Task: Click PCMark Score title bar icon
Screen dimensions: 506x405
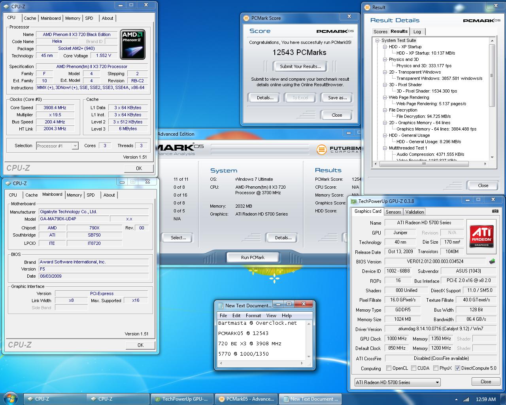Action: pyautogui.click(x=247, y=18)
